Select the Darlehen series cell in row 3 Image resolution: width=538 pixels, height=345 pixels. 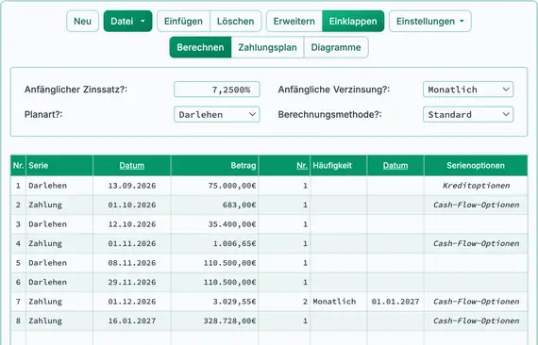click(59, 224)
